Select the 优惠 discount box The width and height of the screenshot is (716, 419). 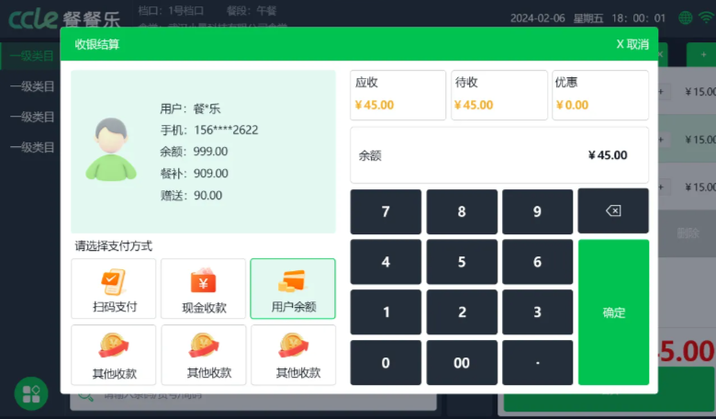(599, 95)
